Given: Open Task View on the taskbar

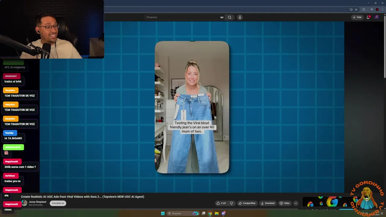Looking at the screenshot, I should (x=204, y=213).
